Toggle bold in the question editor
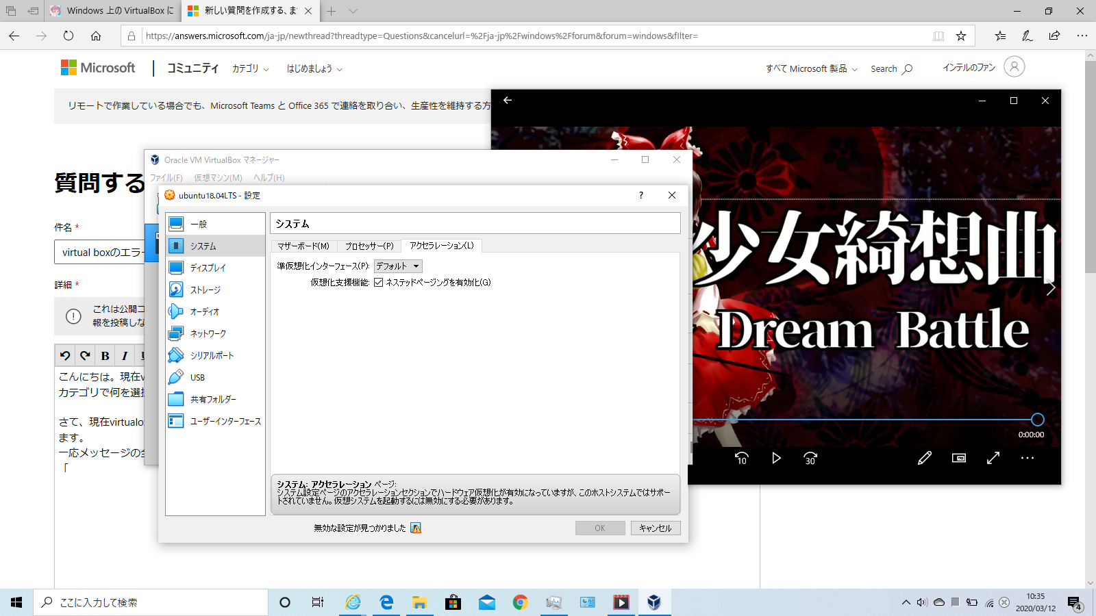This screenshot has height=616, width=1096. (x=105, y=355)
